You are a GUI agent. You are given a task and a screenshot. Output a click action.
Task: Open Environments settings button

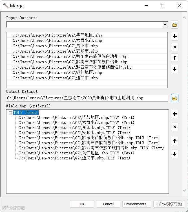(137, 204)
